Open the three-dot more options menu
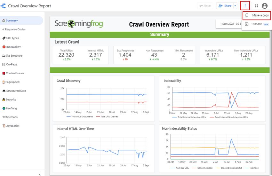 pos(245,6)
